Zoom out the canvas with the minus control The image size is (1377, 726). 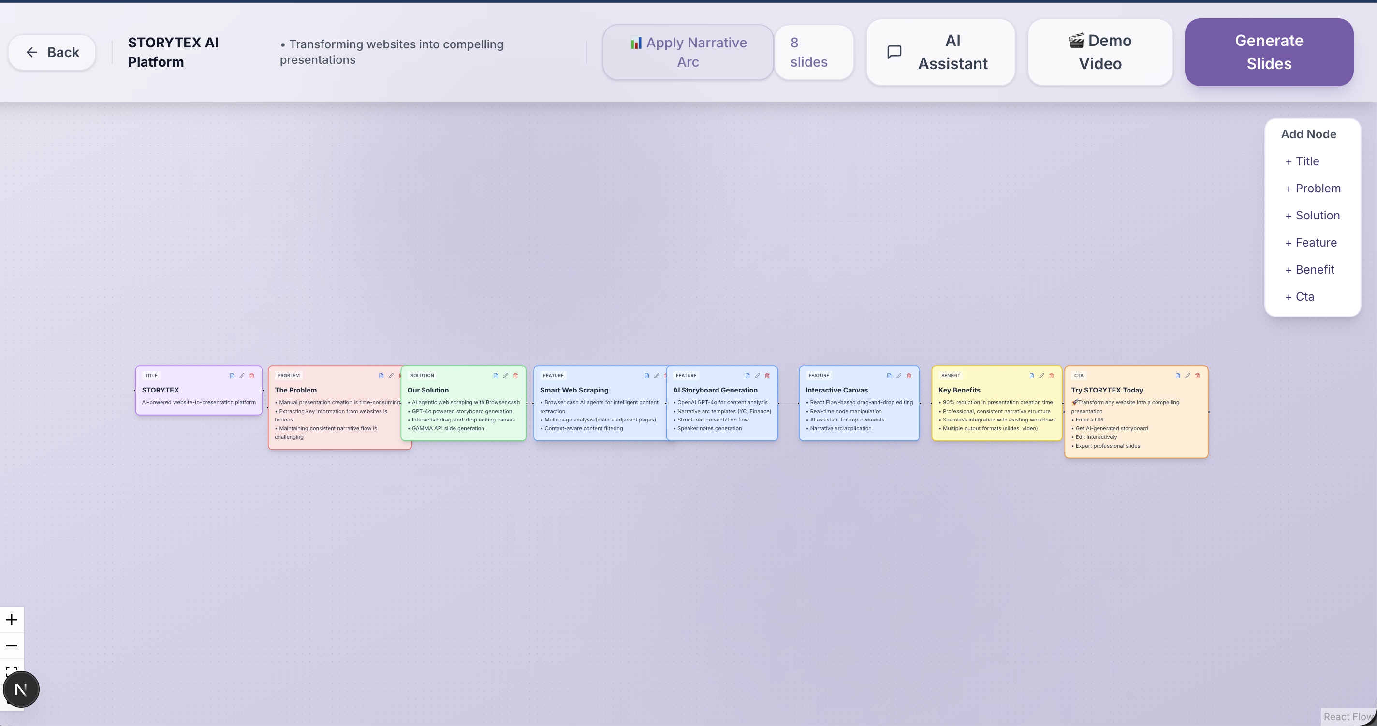(x=12, y=645)
